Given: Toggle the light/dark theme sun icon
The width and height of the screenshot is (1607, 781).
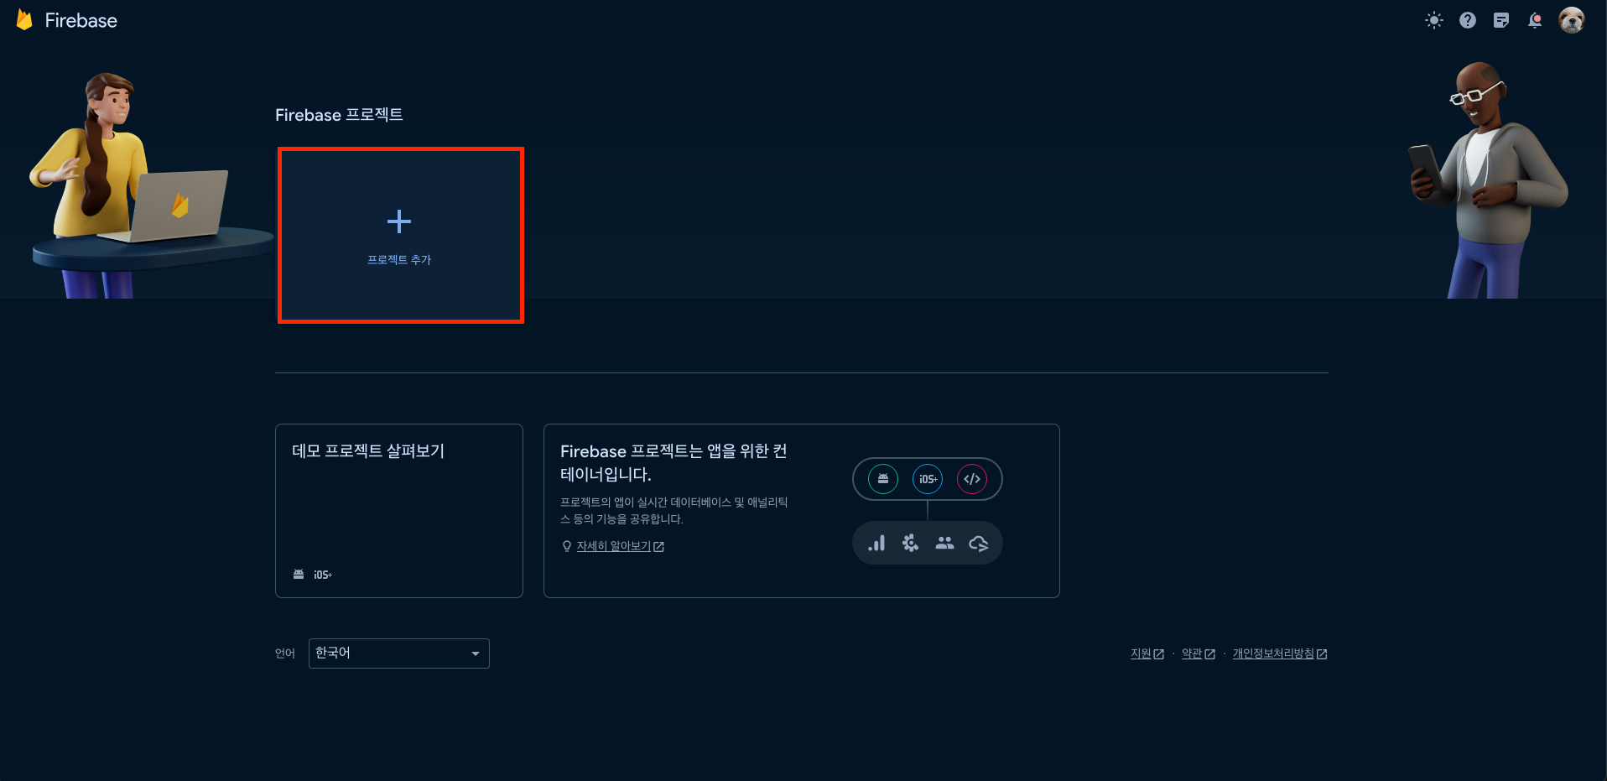Looking at the screenshot, I should tap(1434, 20).
